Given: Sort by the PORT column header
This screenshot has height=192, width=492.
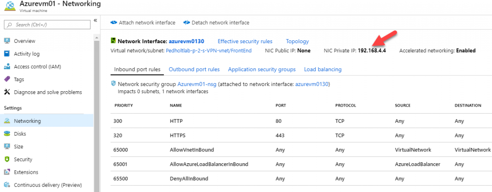Looking at the screenshot, I should [281, 106].
